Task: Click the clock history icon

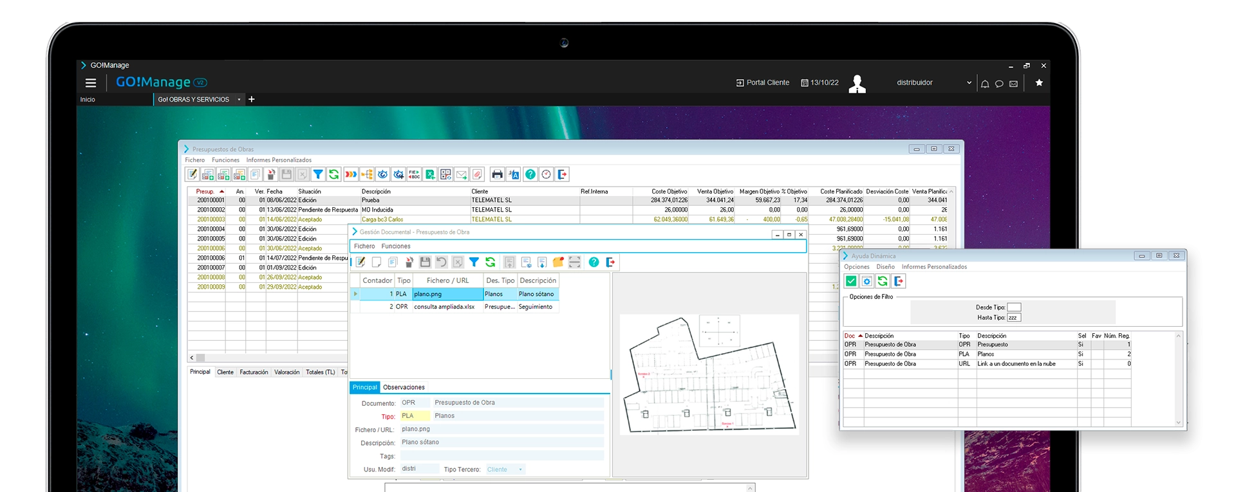Action: [x=546, y=174]
